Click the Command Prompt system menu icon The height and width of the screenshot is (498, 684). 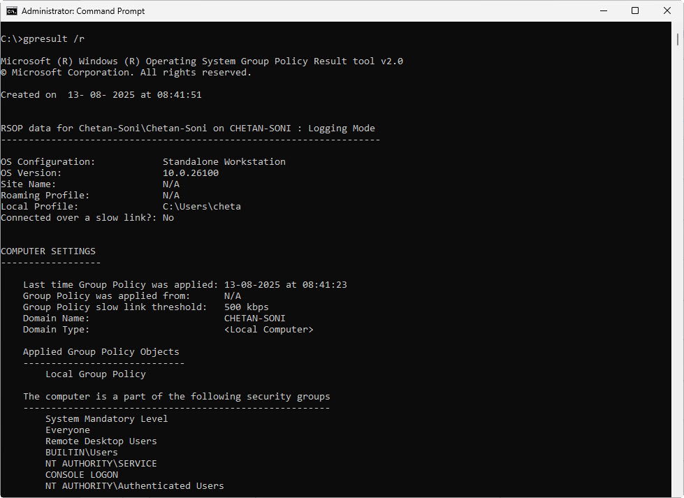click(11, 11)
